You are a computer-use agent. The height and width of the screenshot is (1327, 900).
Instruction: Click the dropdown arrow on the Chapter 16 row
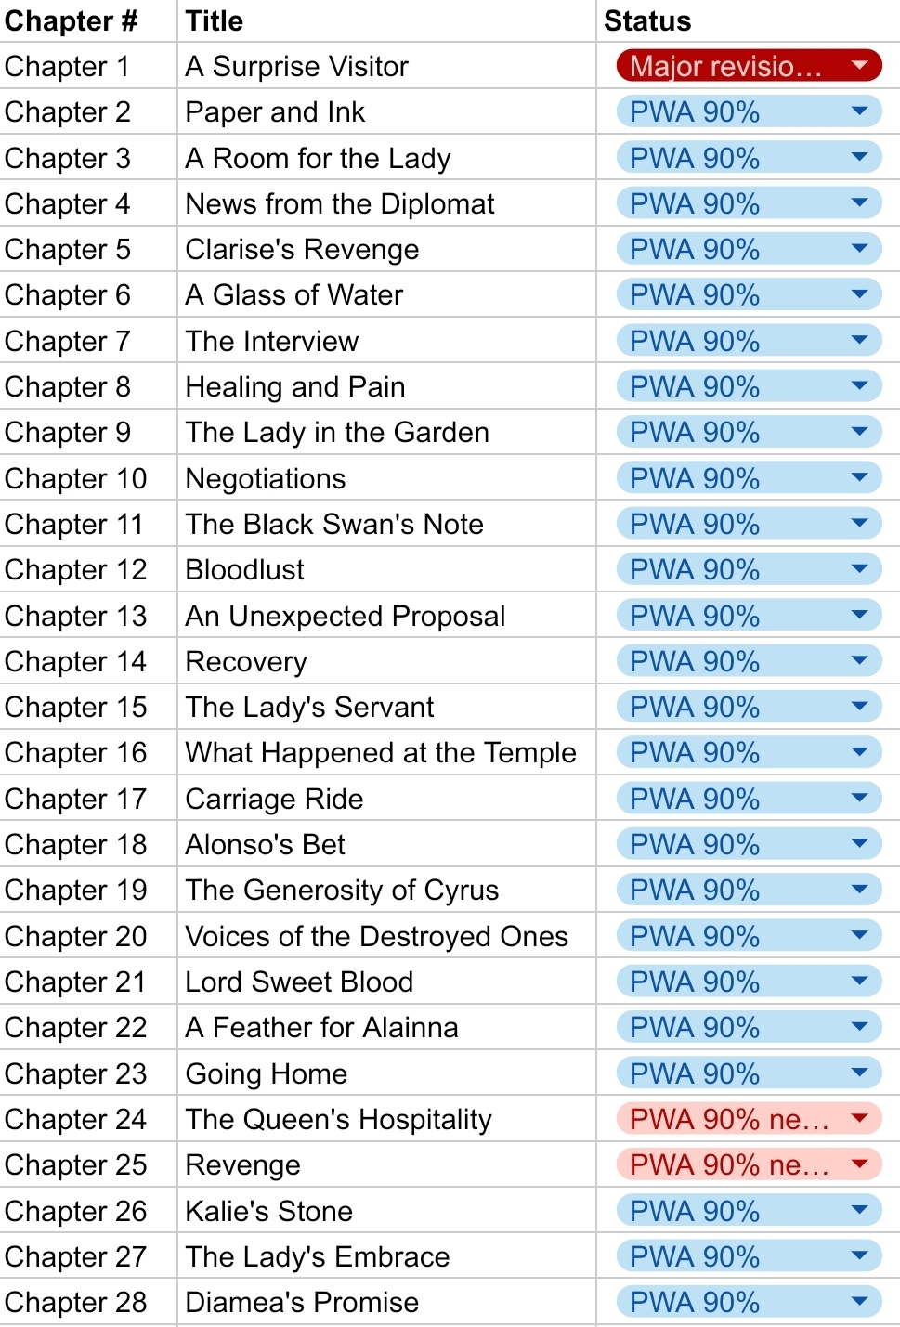(859, 752)
